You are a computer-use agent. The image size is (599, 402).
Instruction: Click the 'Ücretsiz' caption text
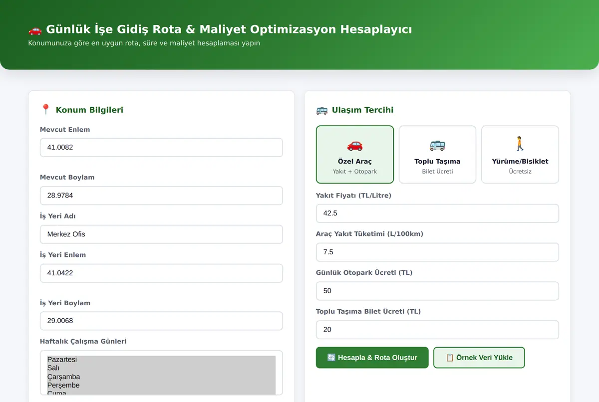(520, 172)
